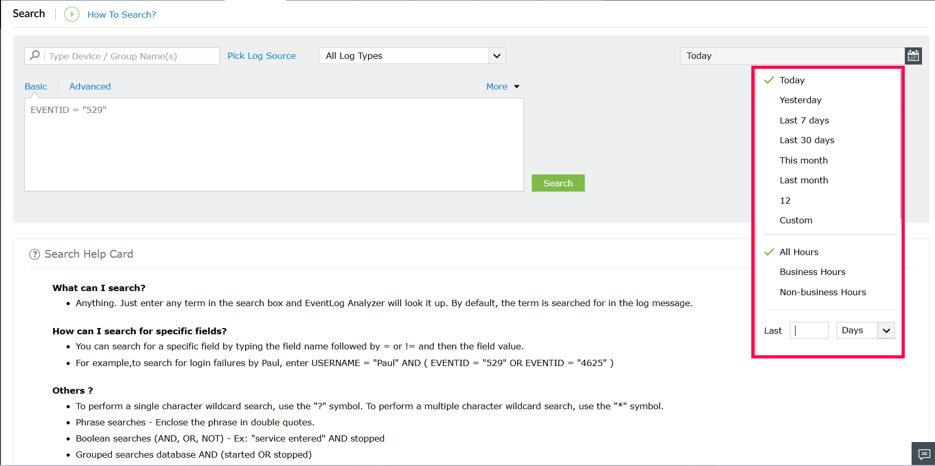Play the How To Search video icon
Viewport: 935px width, 466px height.
click(x=72, y=14)
